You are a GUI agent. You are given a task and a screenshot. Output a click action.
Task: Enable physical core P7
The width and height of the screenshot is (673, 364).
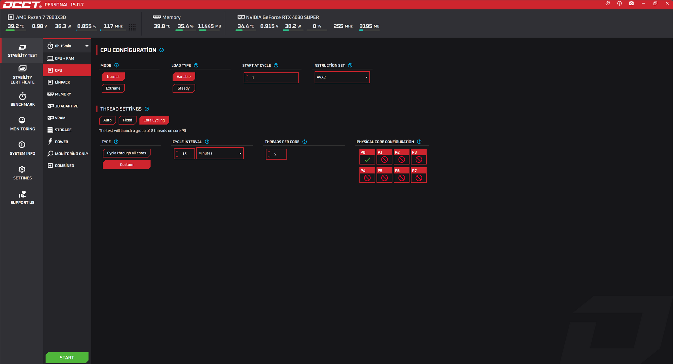click(x=419, y=175)
